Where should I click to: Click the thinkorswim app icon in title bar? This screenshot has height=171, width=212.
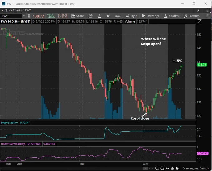click(3, 4)
